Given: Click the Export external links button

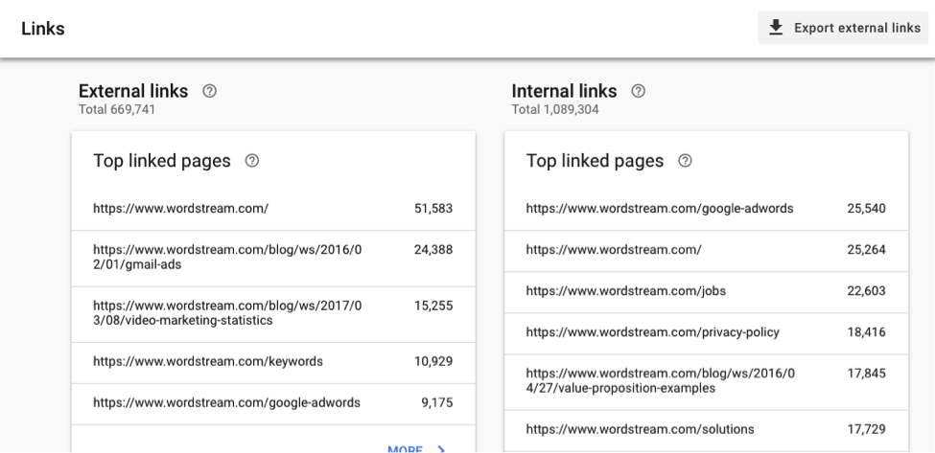Looking at the screenshot, I should coord(844,28).
